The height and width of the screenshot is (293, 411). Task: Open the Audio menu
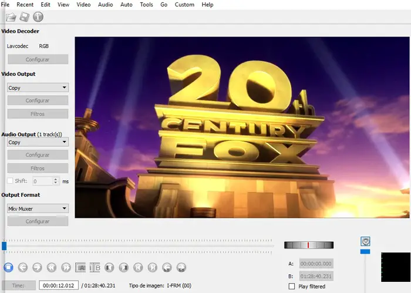tap(105, 5)
